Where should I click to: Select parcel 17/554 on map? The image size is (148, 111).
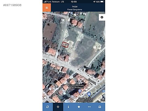65,45
